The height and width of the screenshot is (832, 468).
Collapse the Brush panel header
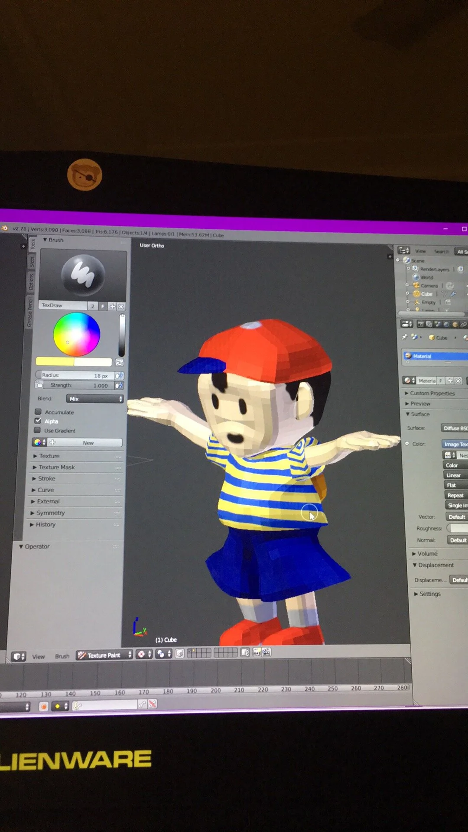click(84, 240)
